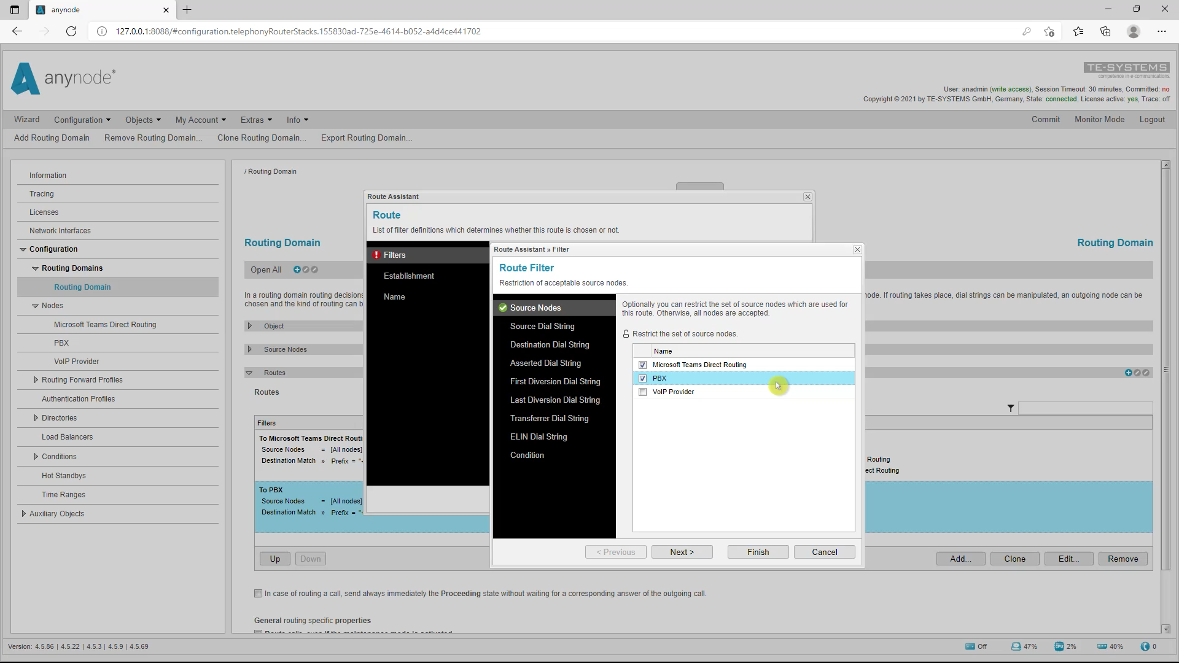Image resolution: width=1179 pixels, height=663 pixels.
Task: Open the Extras dropdown menu
Action: [x=256, y=120]
